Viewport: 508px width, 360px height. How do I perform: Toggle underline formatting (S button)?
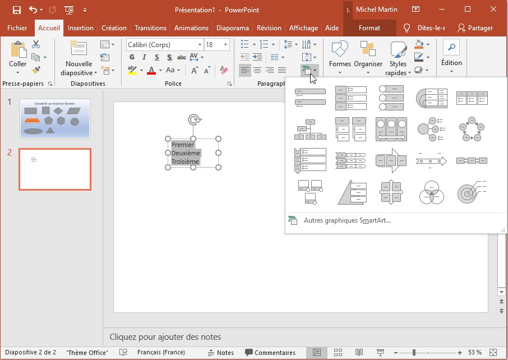pos(156,57)
